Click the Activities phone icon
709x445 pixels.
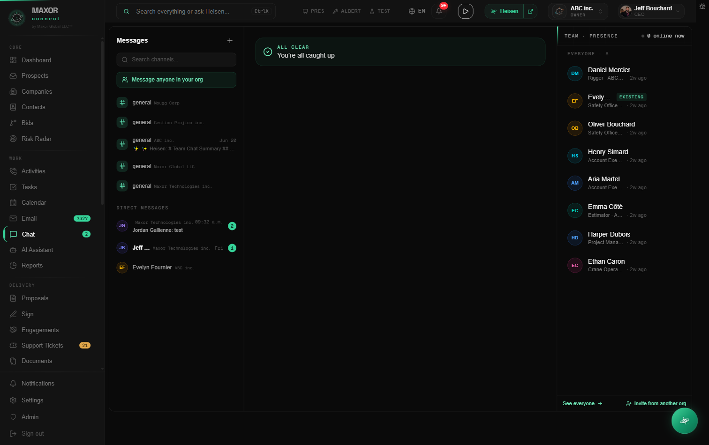[13, 171]
